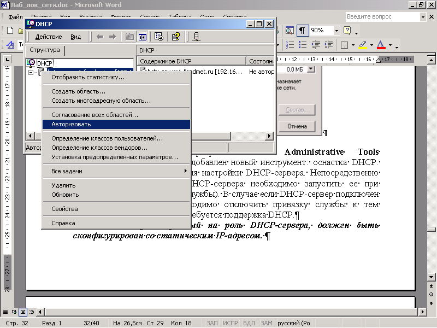The image size is (437, 328).
Task: Switch to Web Layout view icon
Action: [14, 312]
